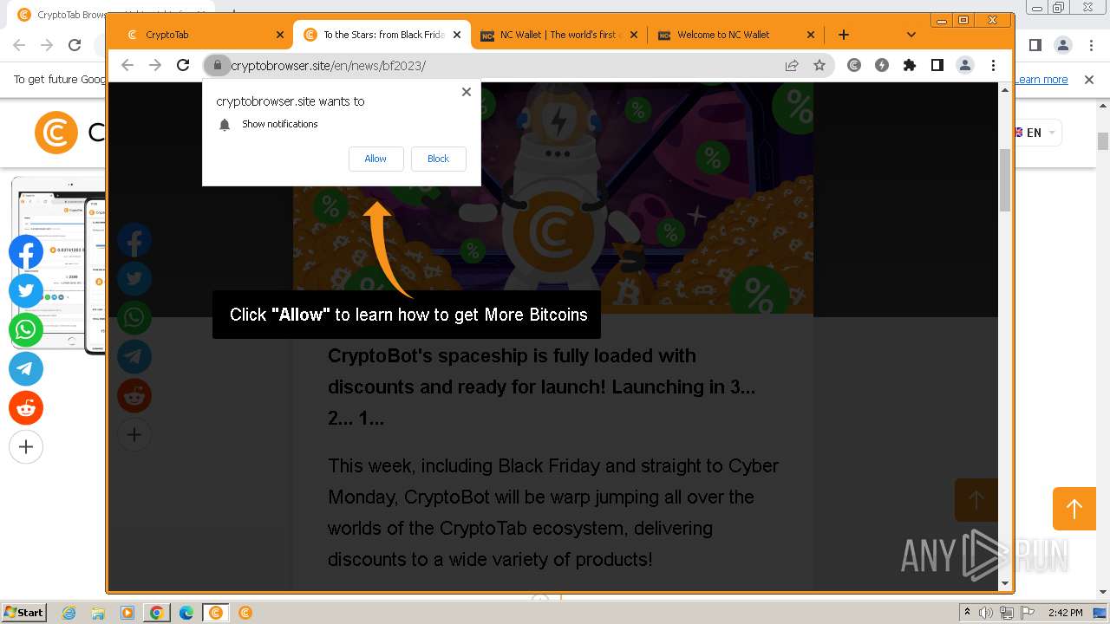Open the front browser three-dot menu

[x=993, y=65]
